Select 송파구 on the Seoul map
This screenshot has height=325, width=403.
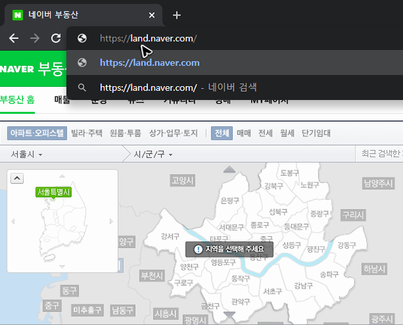329,274
